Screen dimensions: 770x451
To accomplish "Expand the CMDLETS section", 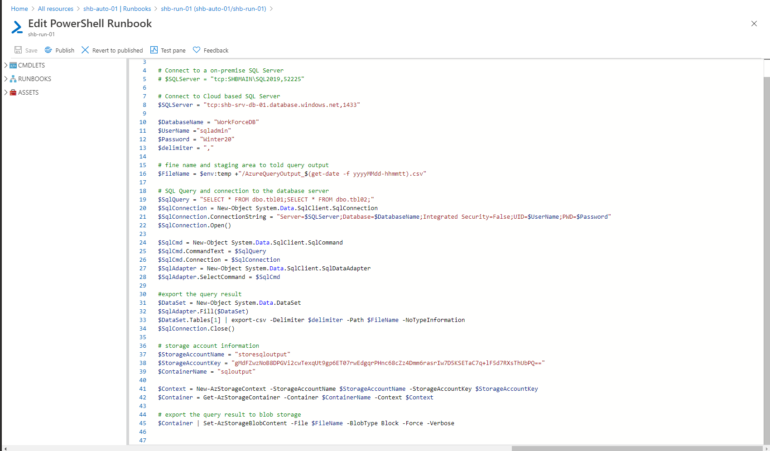I will (5, 65).
